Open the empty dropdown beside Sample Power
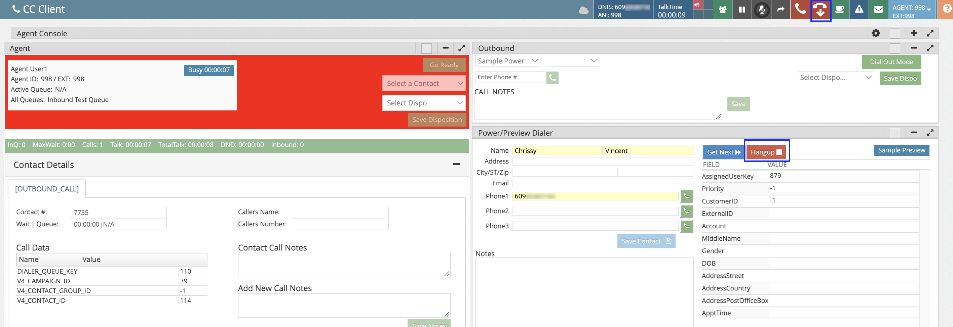953x327 pixels. coord(573,61)
